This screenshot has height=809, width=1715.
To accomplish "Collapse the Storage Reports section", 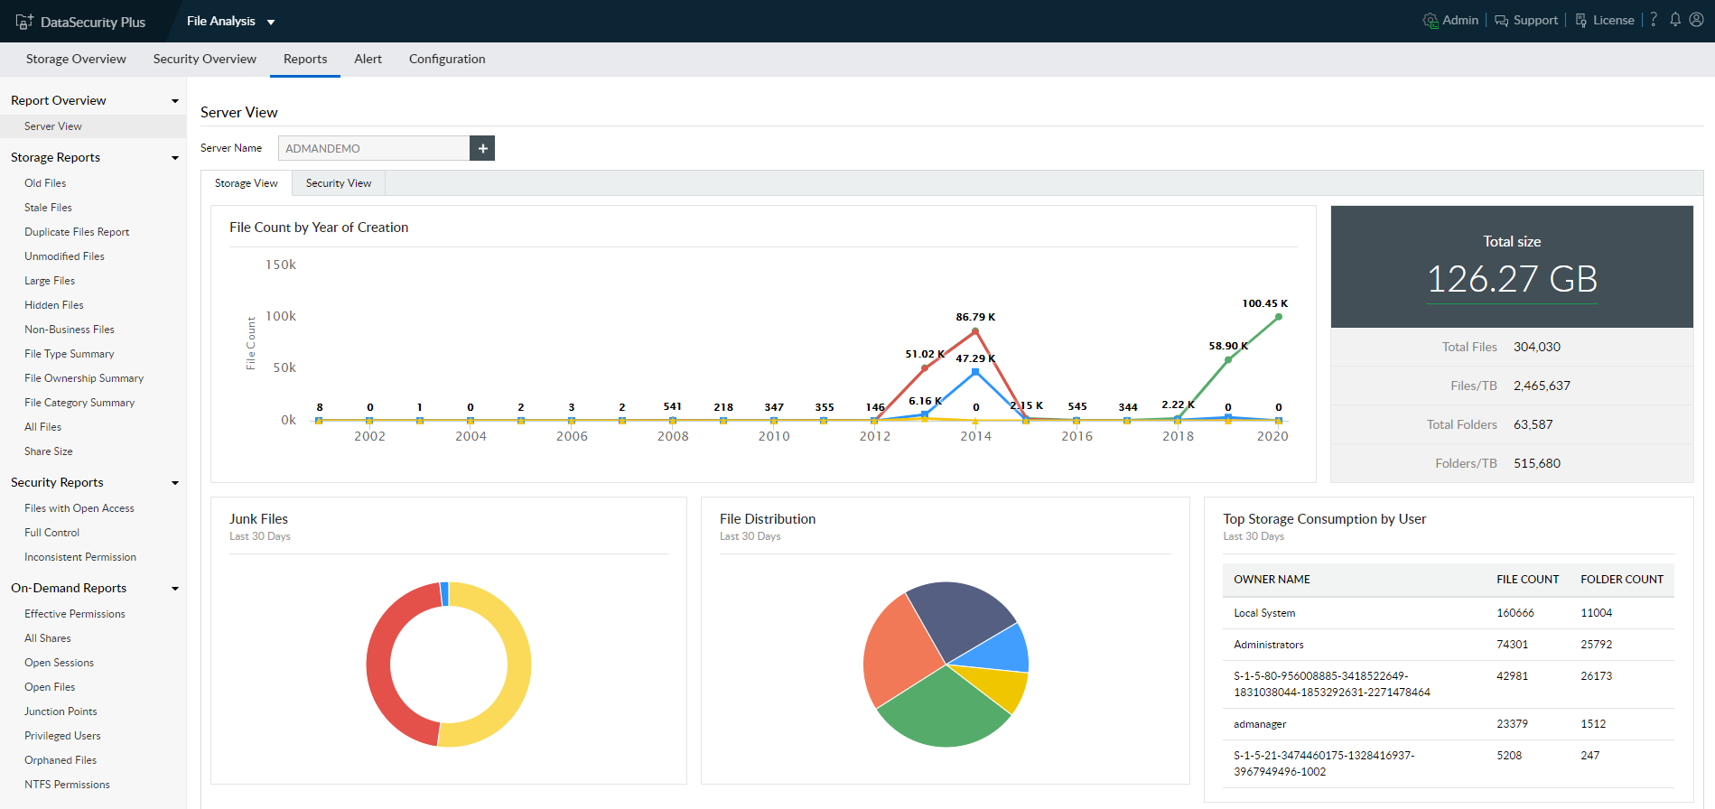I will [x=175, y=158].
